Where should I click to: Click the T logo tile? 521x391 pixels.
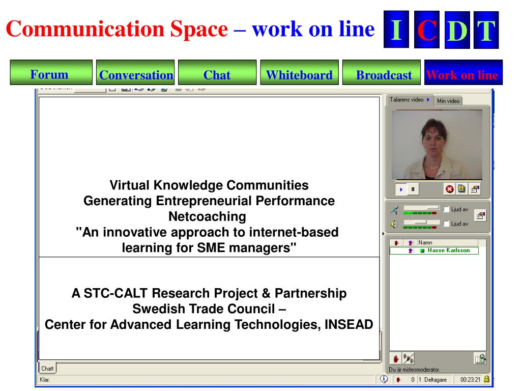(486, 30)
